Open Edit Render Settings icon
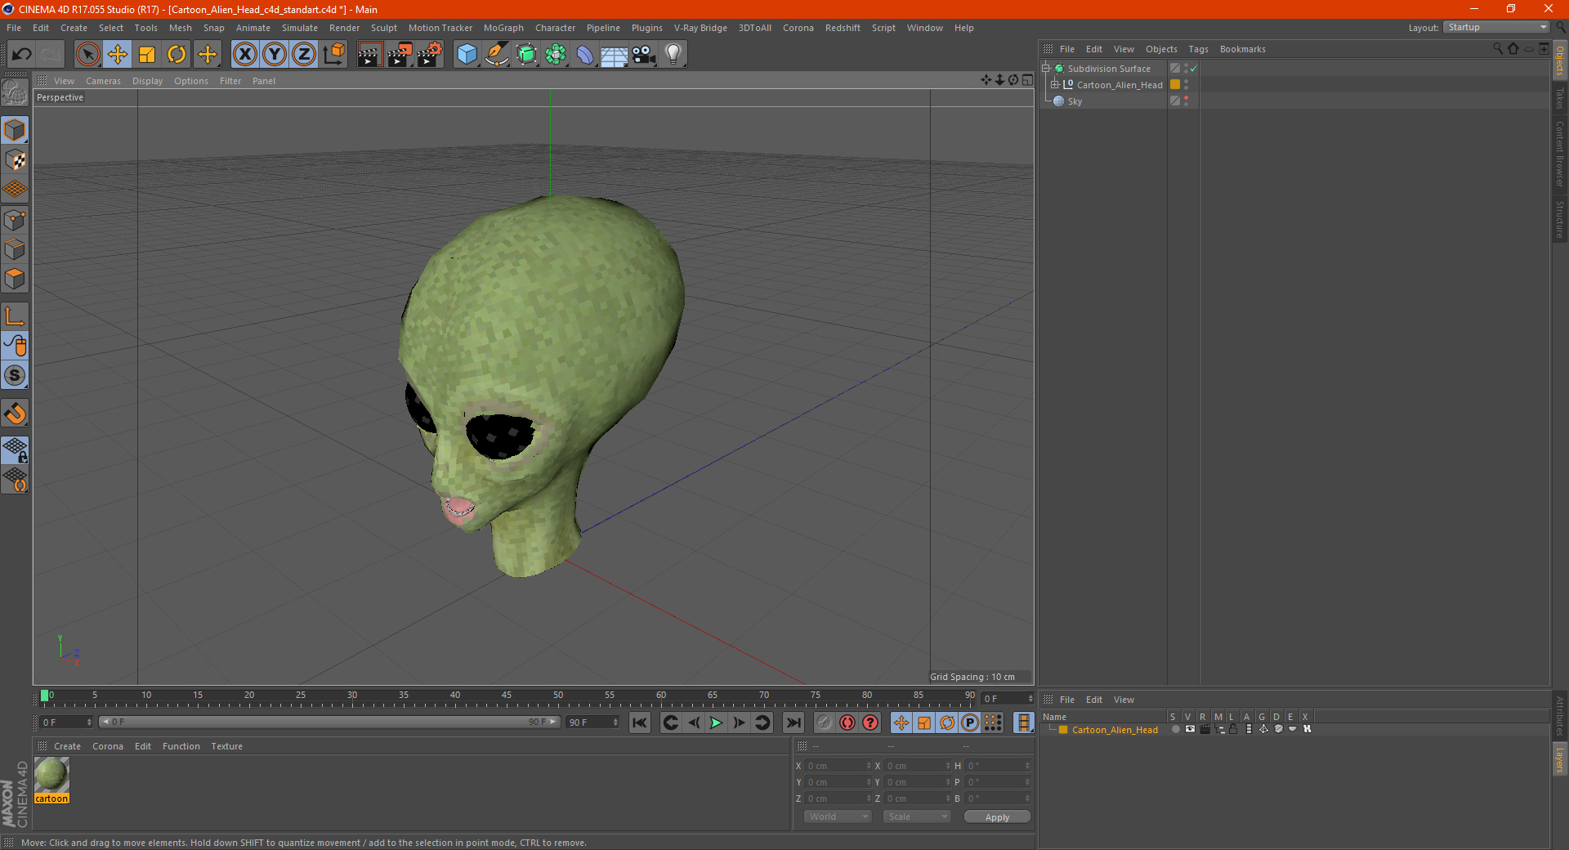The height and width of the screenshot is (850, 1569). pos(430,55)
